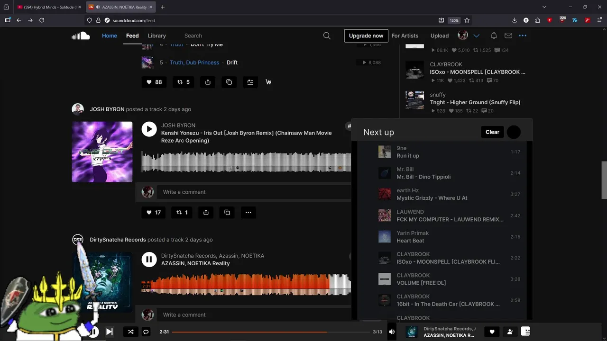Select Mr. Bill - Dino Tippioli in queue
Image resolution: width=607 pixels, height=341 pixels.
[442, 173]
